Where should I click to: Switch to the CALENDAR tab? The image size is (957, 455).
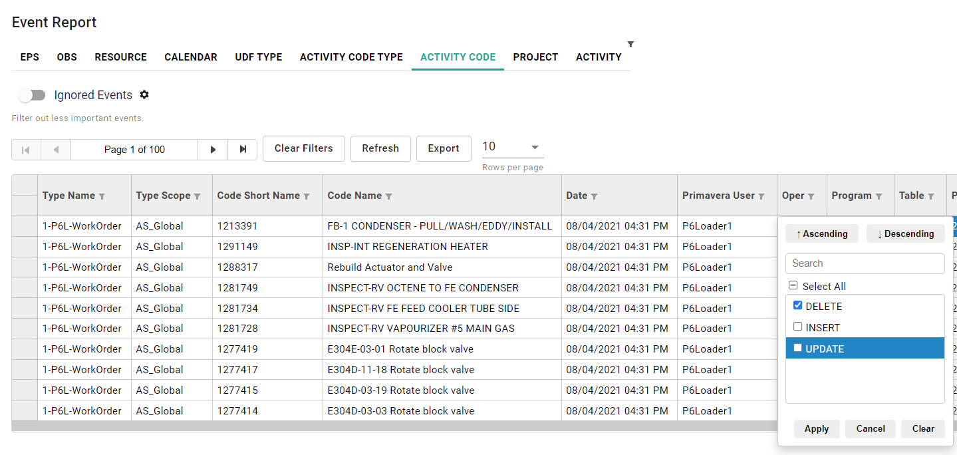191,57
